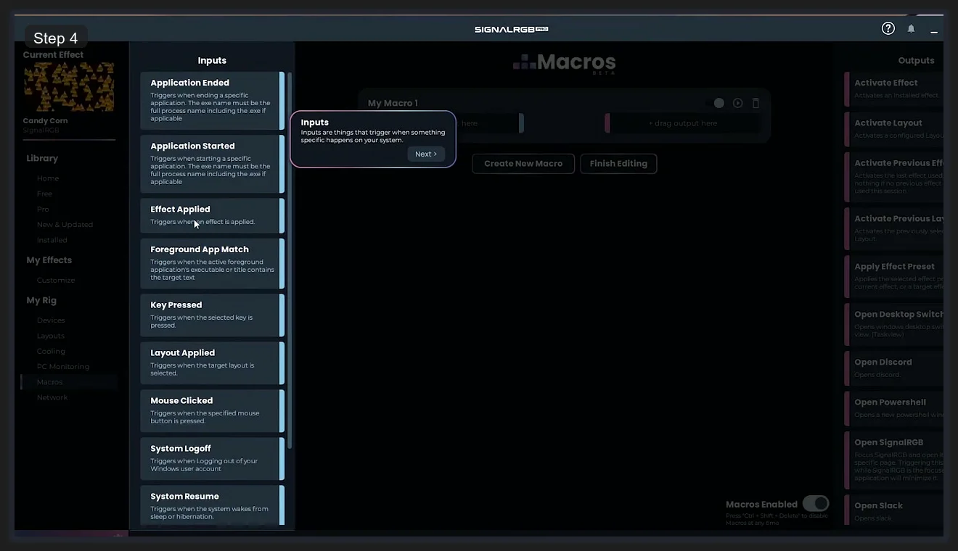Select the Candy Corn effect thumbnail
Screen dimensions: 958x551
click(x=68, y=86)
